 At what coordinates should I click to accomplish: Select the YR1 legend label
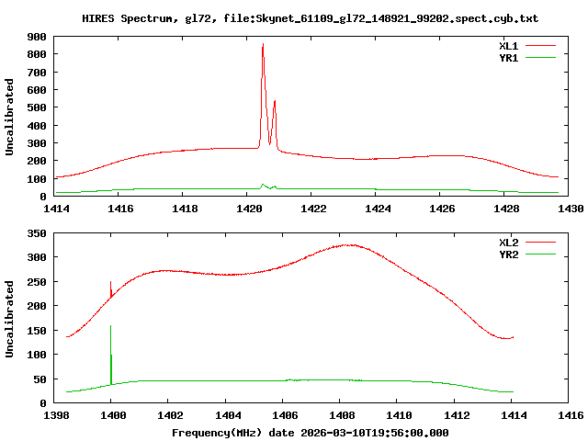pos(508,58)
